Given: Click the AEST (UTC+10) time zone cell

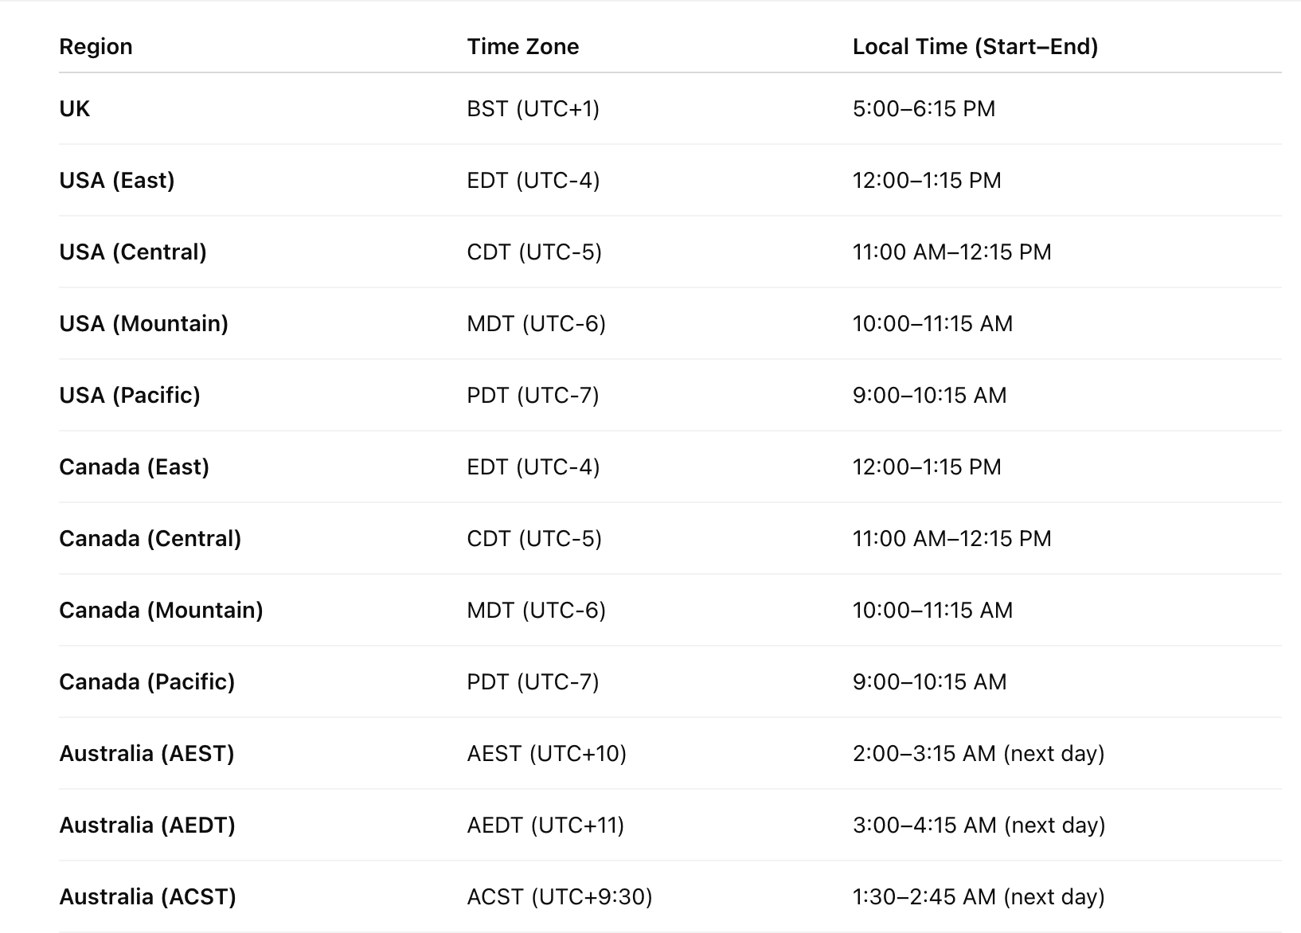Looking at the screenshot, I should click(546, 753).
